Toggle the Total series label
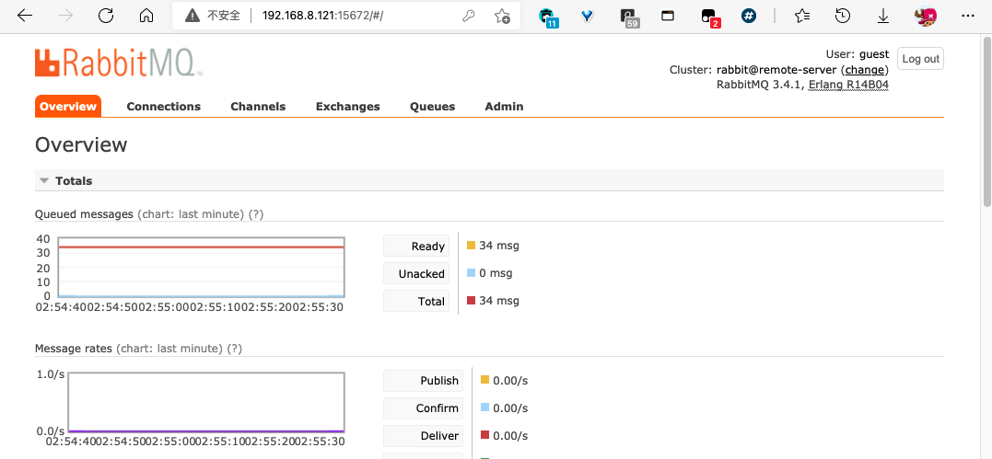This screenshot has height=459, width=992. tap(416, 302)
